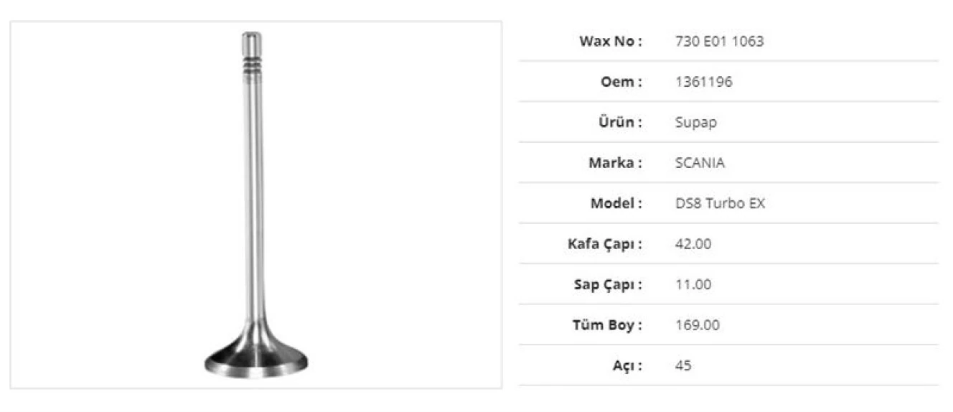
Task: Click the "Sap Çapı :" label
Action: (606, 284)
